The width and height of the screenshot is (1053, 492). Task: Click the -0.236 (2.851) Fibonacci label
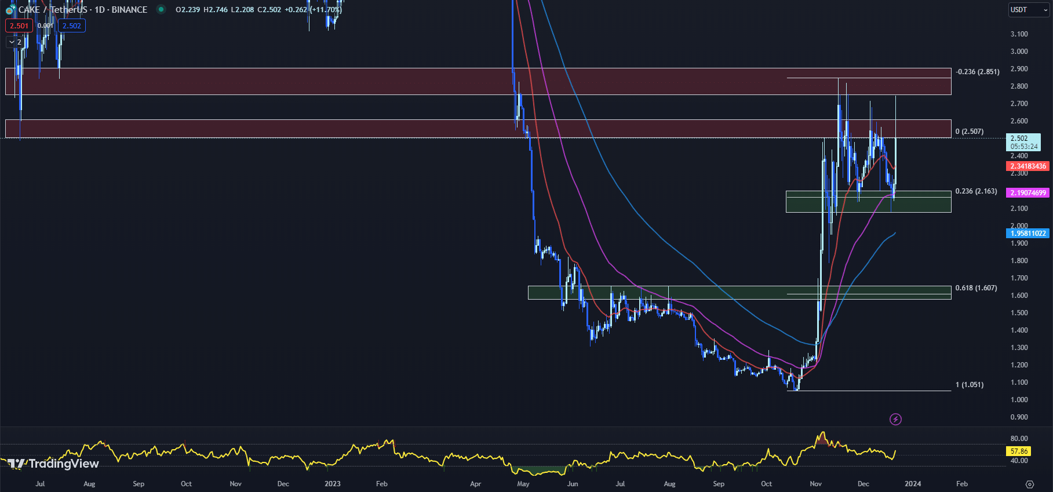pyautogui.click(x=978, y=72)
